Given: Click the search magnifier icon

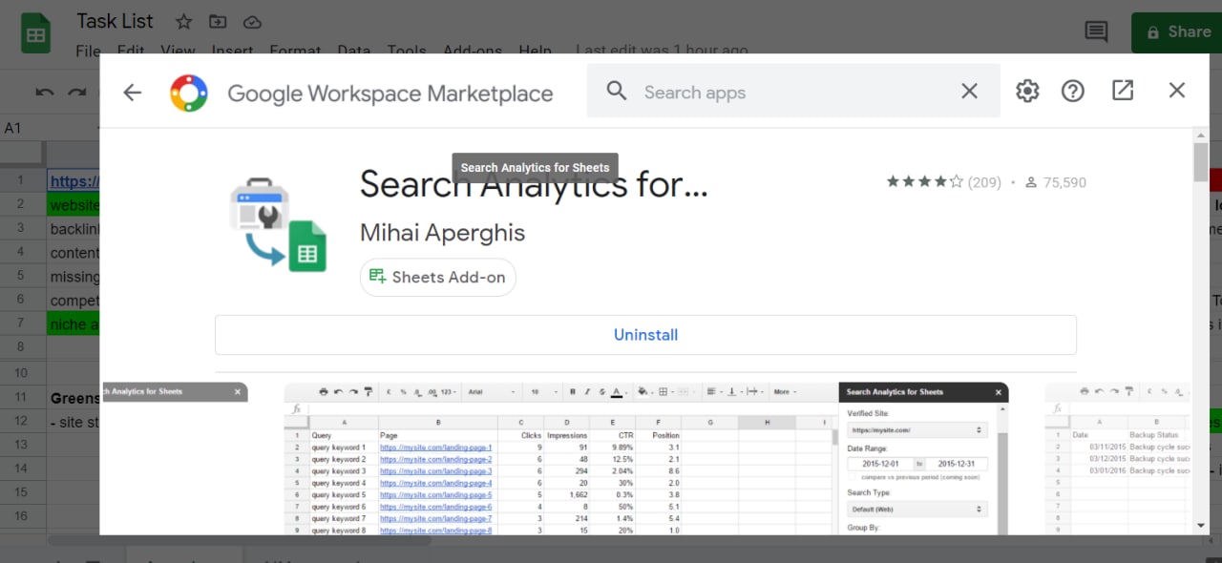Looking at the screenshot, I should [617, 92].
